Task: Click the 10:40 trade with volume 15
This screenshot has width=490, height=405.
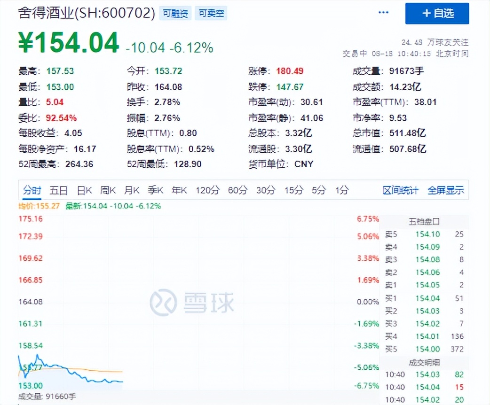Action: tap(424, 387)
